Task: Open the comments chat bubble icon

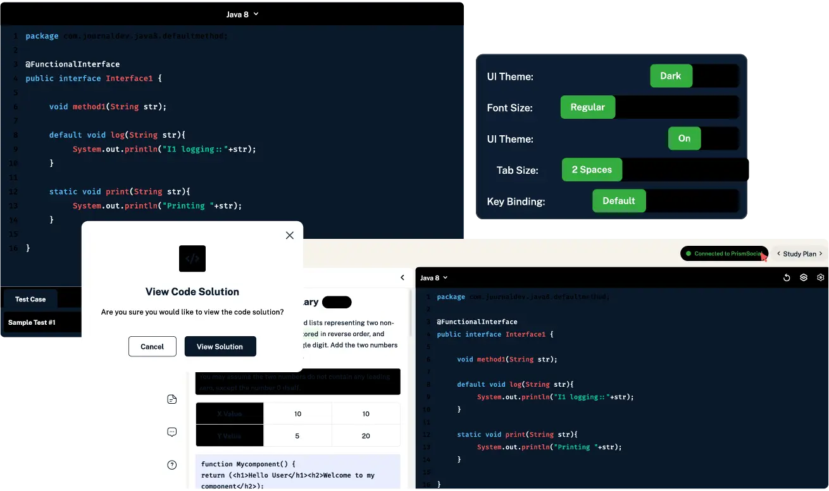Action: click(171, 432)
